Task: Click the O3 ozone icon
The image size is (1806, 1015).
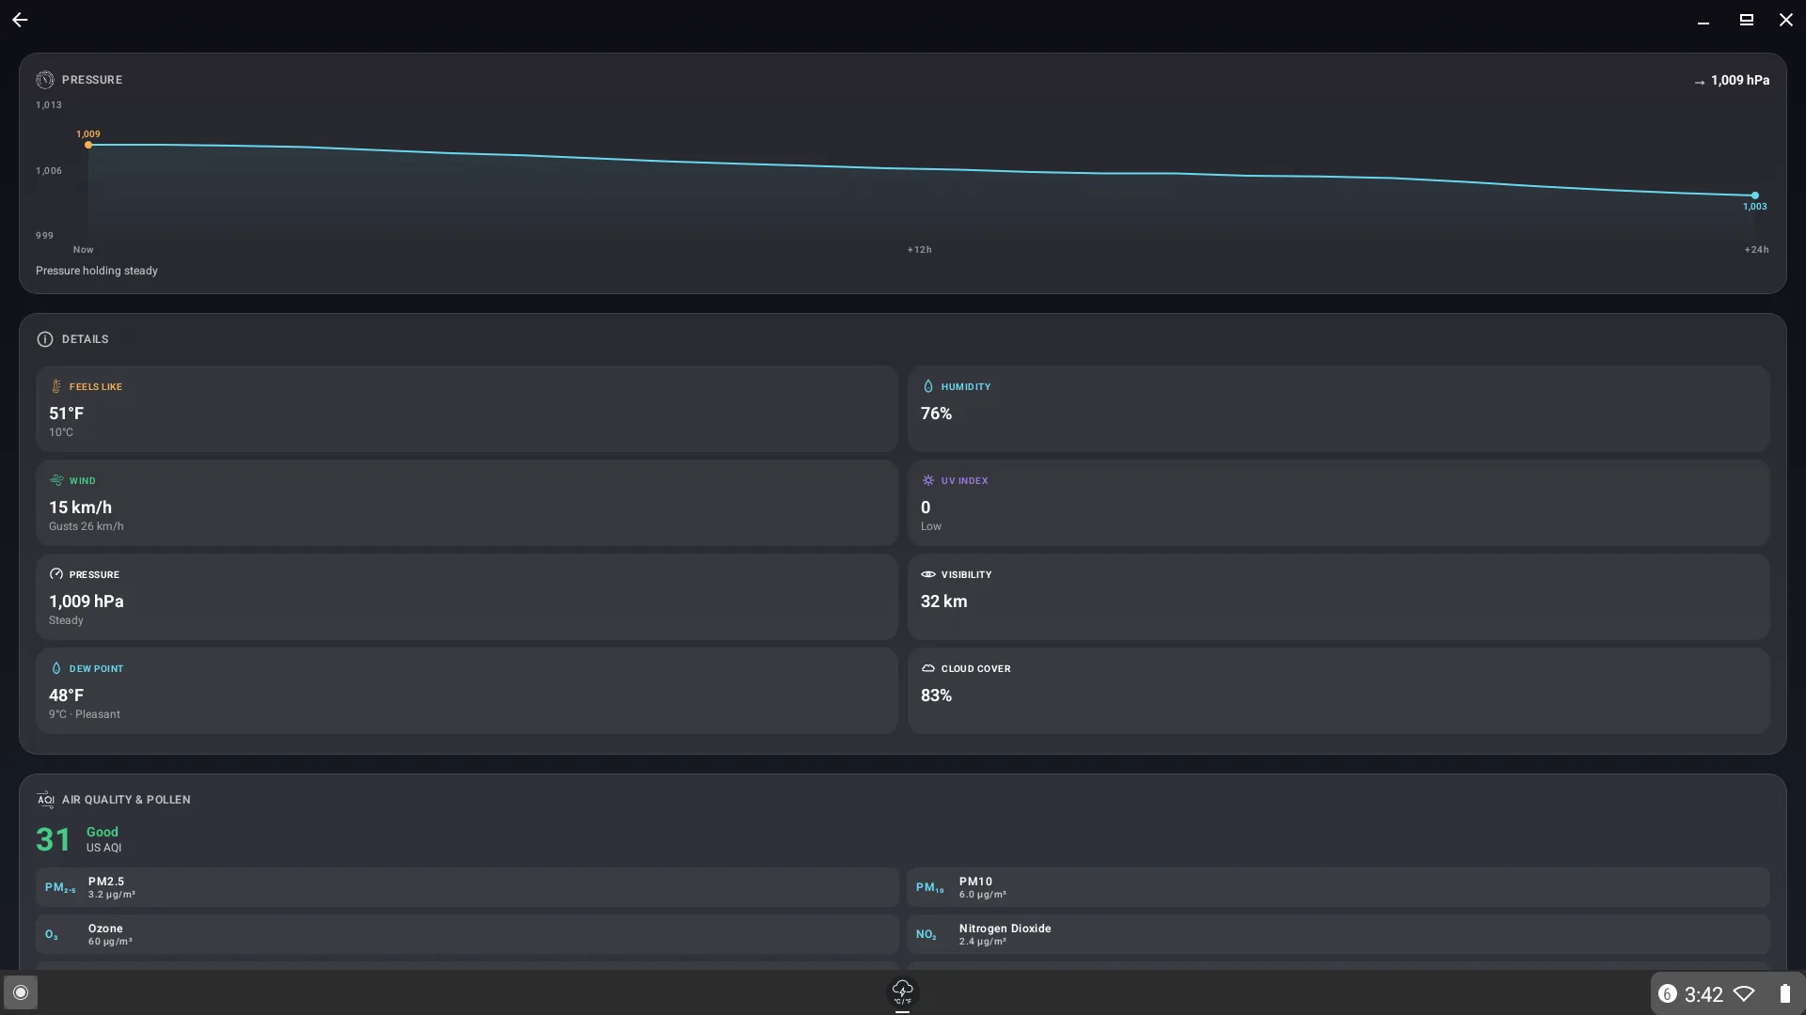Action: point(52,934)
